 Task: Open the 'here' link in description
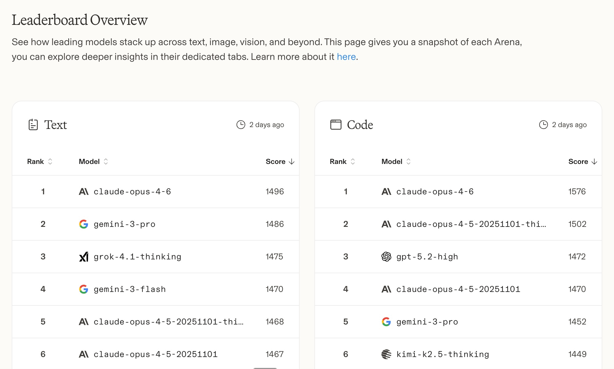pyautogui.click(x=346, y=57)
